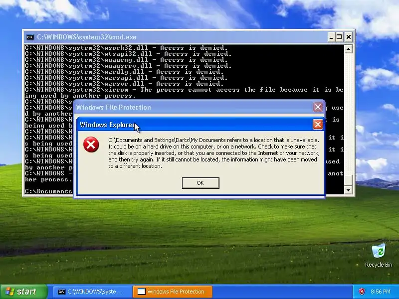Close the cmd.exe command prompt window

348,37
